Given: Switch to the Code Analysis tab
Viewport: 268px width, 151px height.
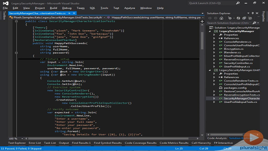Looking at the screenshot, I should (217, 138).
